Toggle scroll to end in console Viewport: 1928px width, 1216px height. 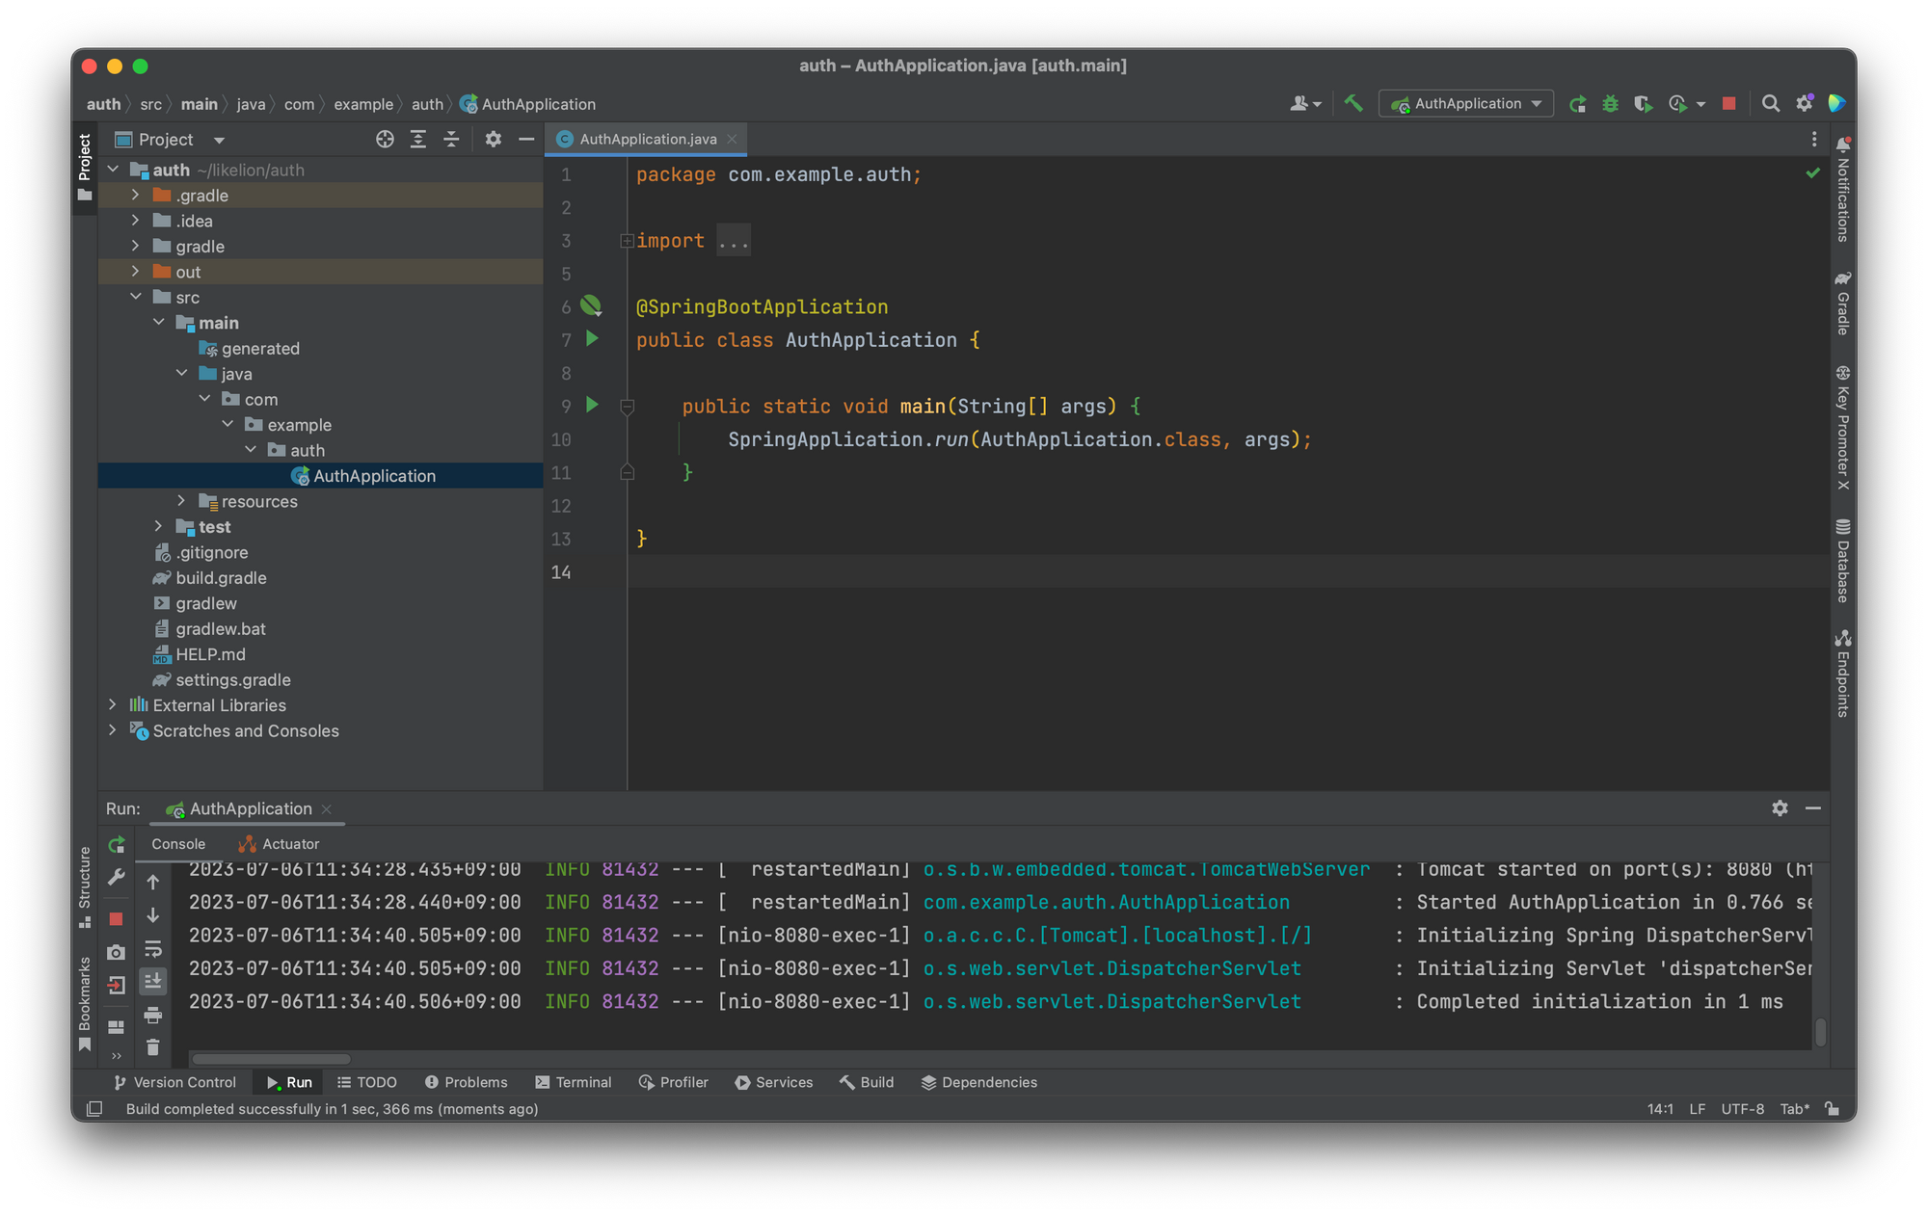[x=152, y=982]
